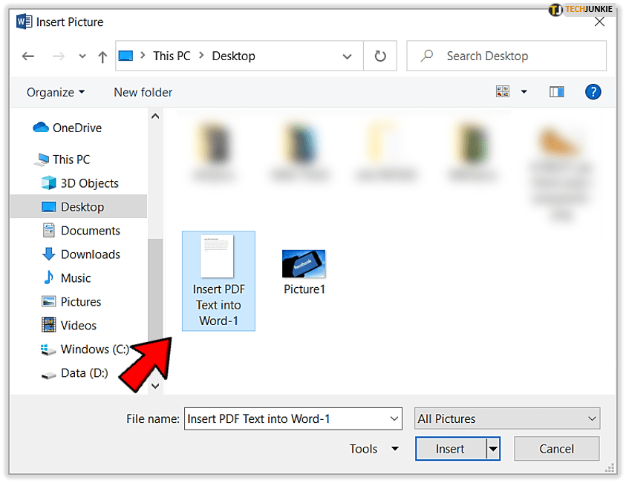The height and width of the screenshot is (483, 626).
Task: Click the navigation pane scrollbar down arrow
Action: click(x=155, y=386)
